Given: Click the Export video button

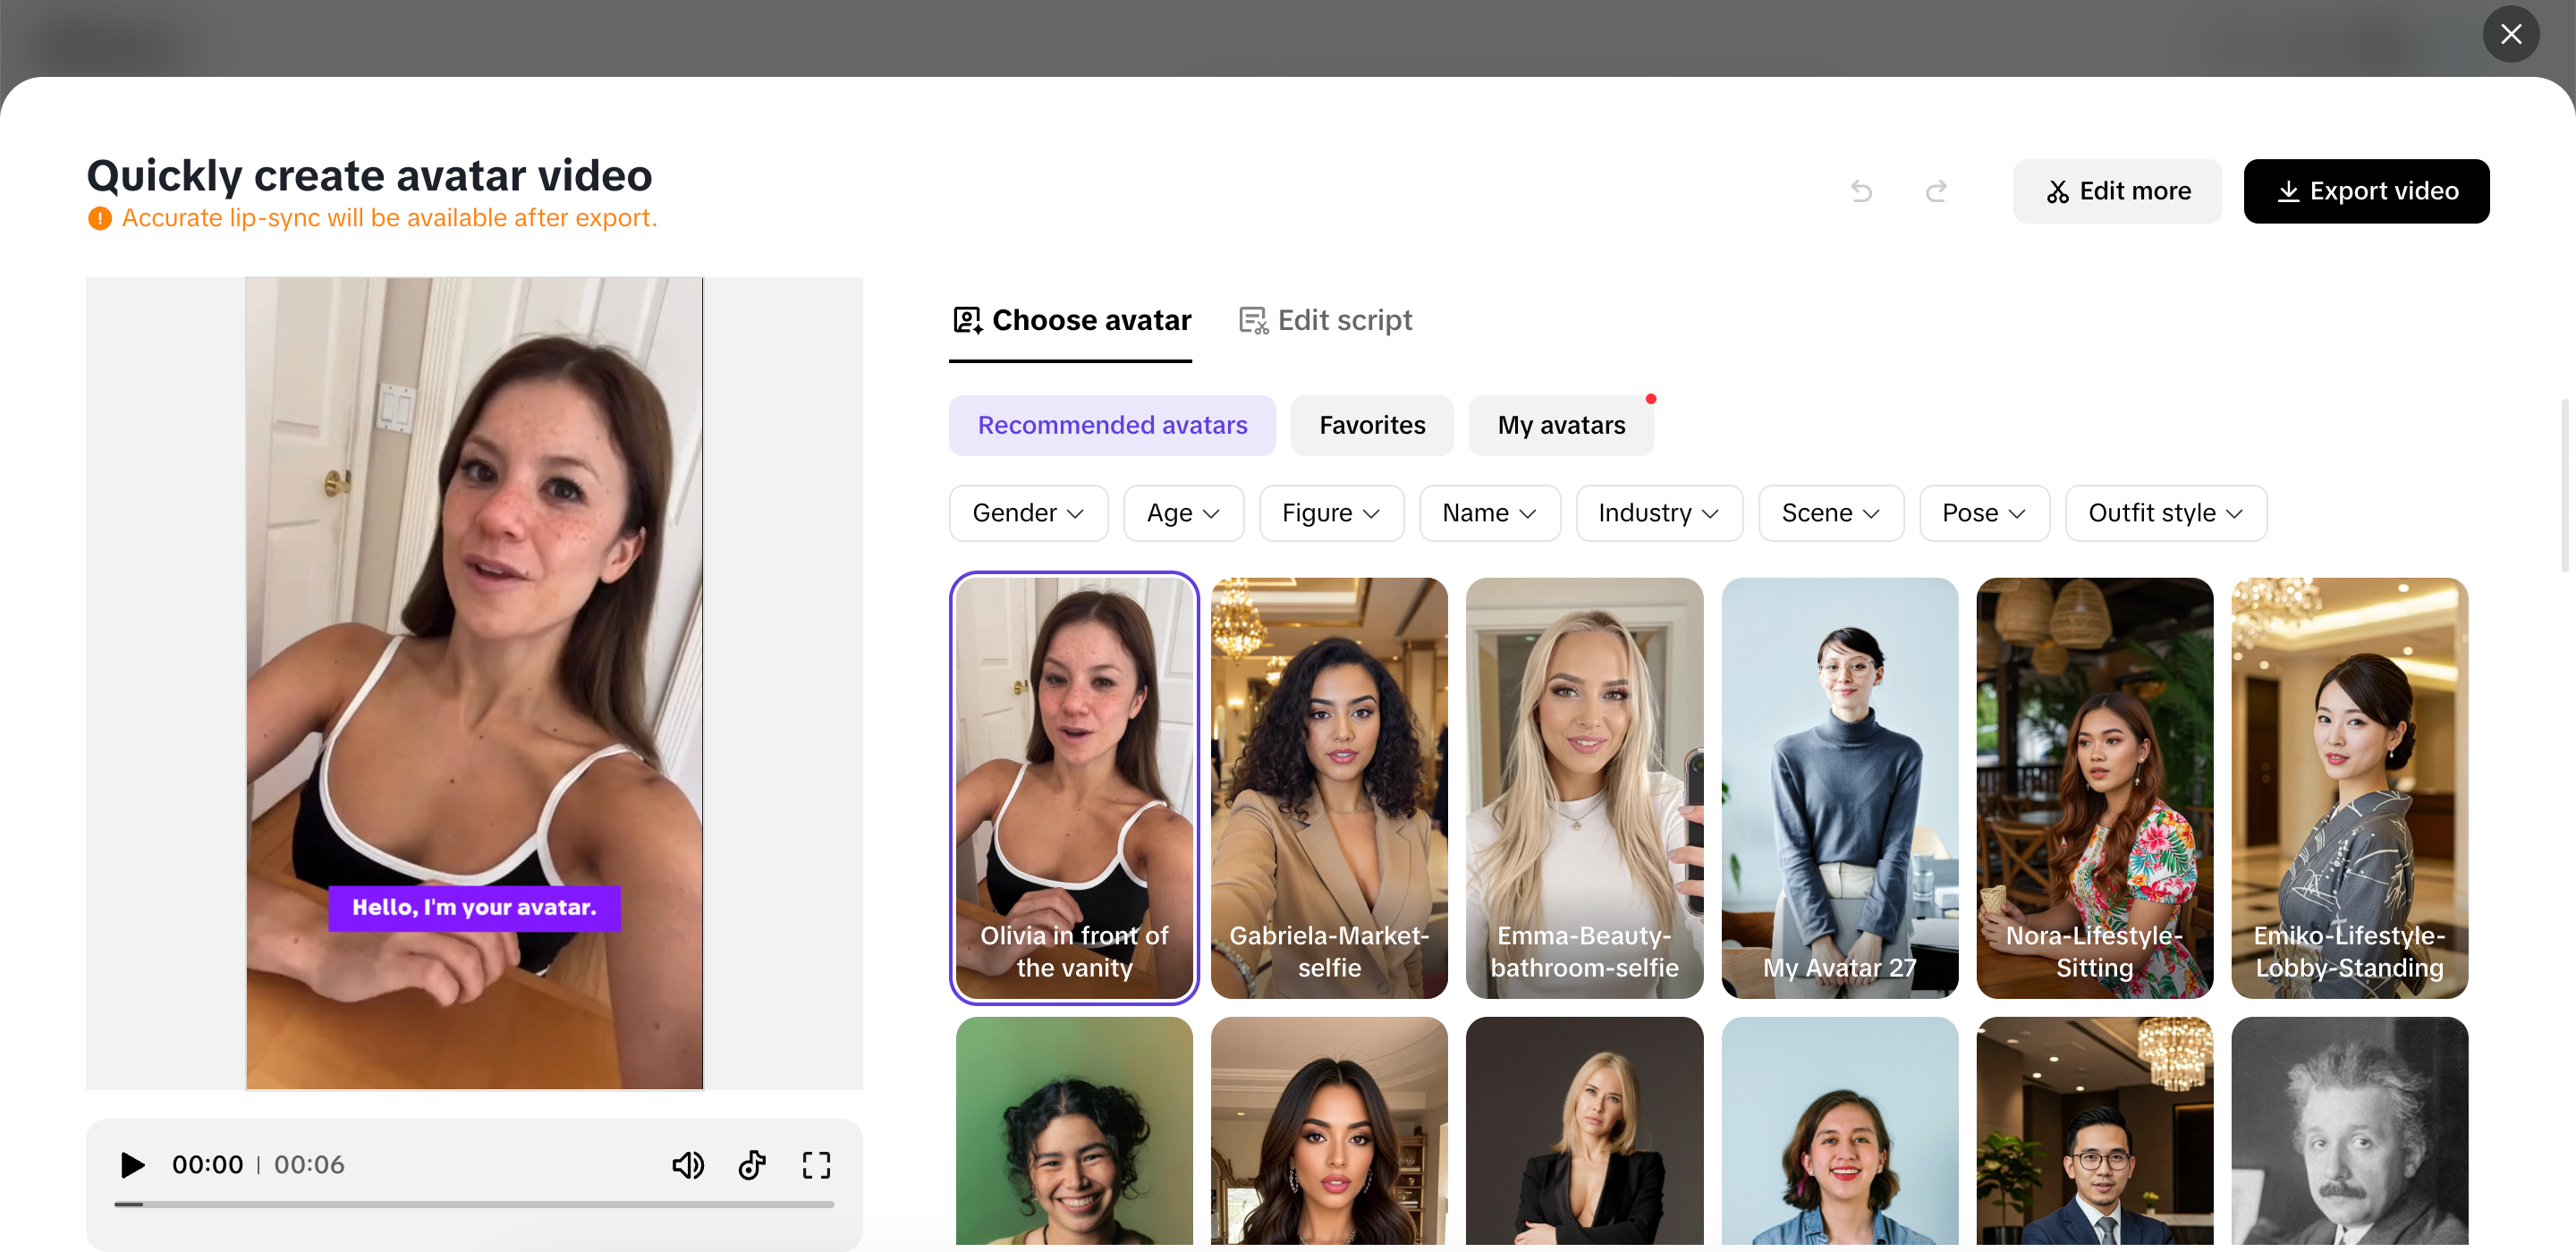Looking at the screenshot, I should [2366, 191].
